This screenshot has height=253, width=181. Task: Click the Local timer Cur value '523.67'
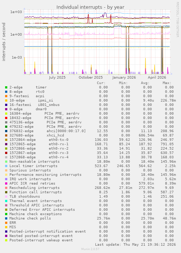pyautogui.click(x=101, y=166)
